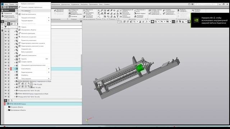Select Копировать объекты in ribbon
Image resolution: width=230 pixels, height=129 pixels.
[x=88, y=14]
